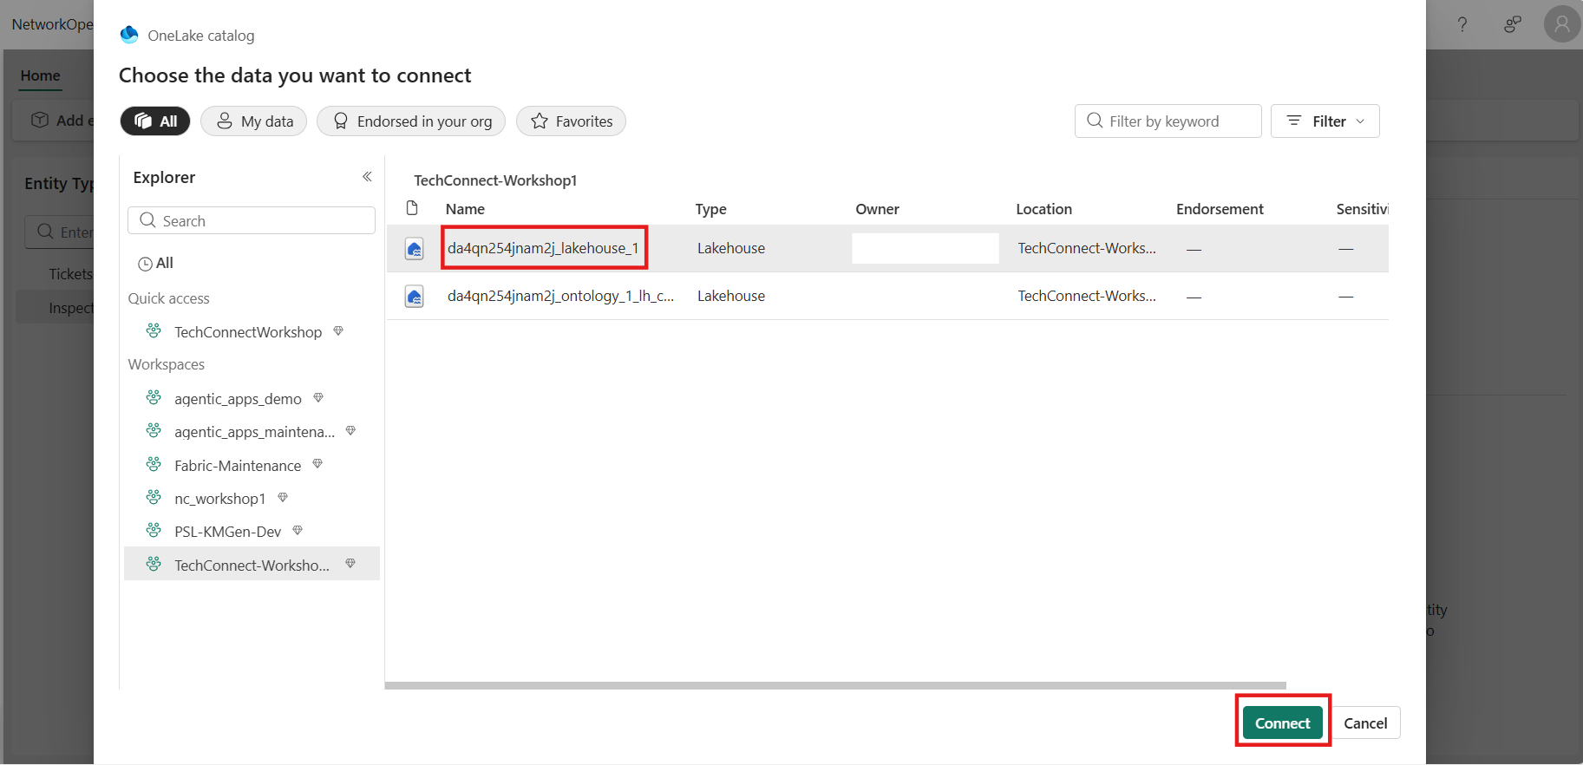Screen dimensions: 1583x765
Task: Click the share feedback people icon
Action: tap(1513, 24)
